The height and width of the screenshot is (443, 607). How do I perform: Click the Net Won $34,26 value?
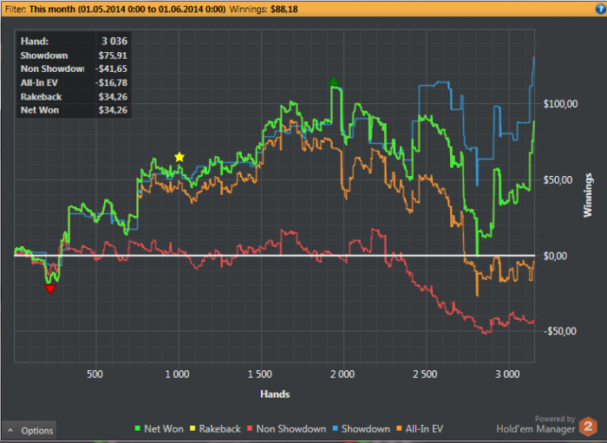(x=113, y=110)
